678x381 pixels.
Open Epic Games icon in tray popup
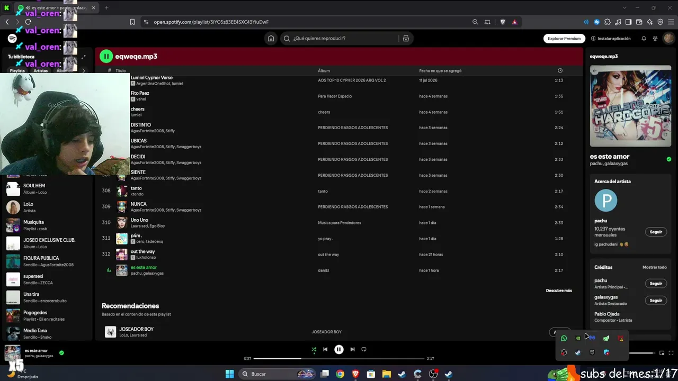(x=592, y=352)
